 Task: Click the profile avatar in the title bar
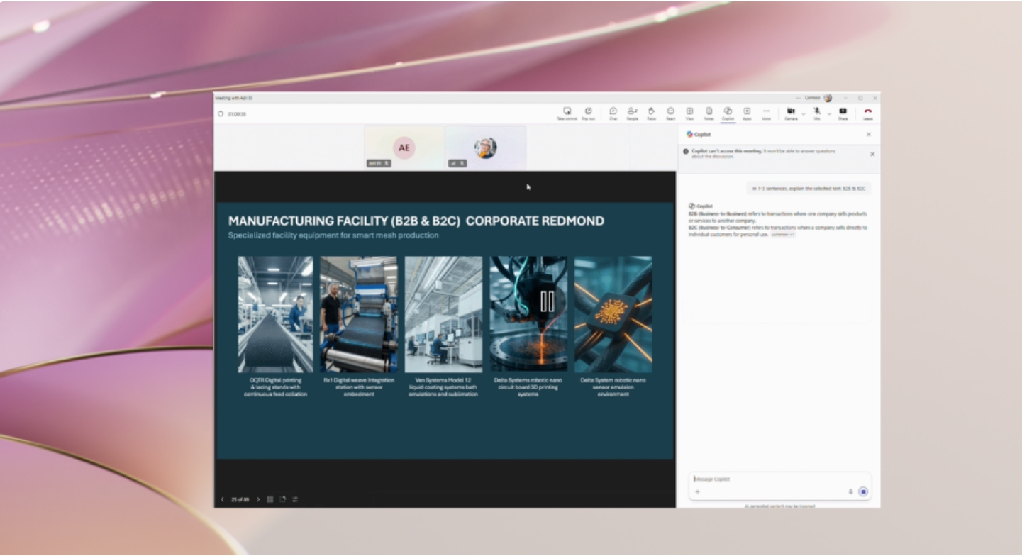click(827, 98)
